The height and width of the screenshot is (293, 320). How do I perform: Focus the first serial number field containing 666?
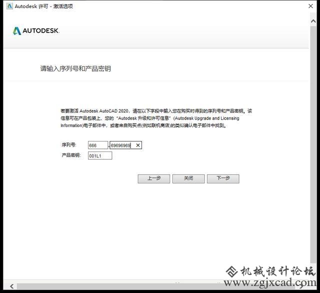point(97,145)
